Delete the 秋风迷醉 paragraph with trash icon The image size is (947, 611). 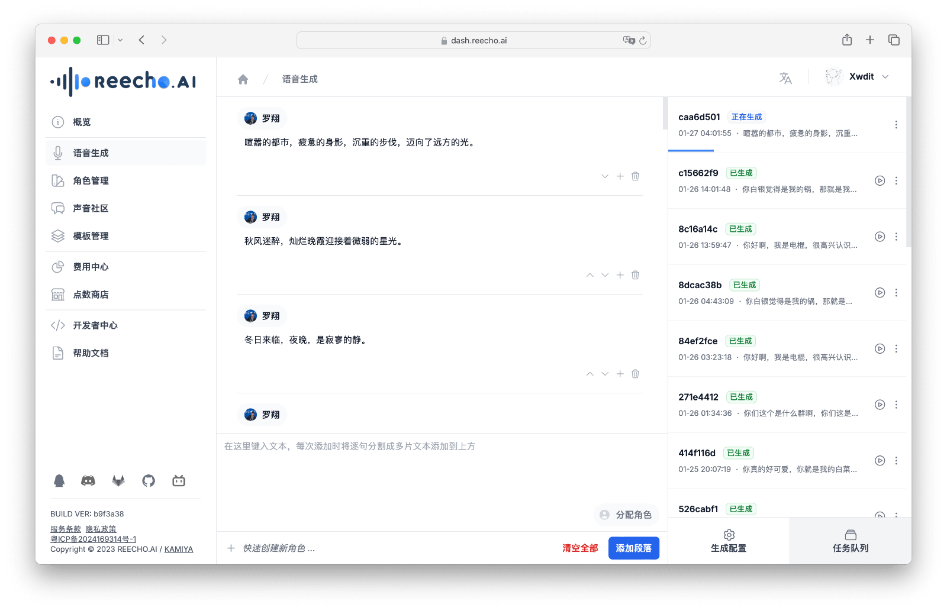pos(635,274)
